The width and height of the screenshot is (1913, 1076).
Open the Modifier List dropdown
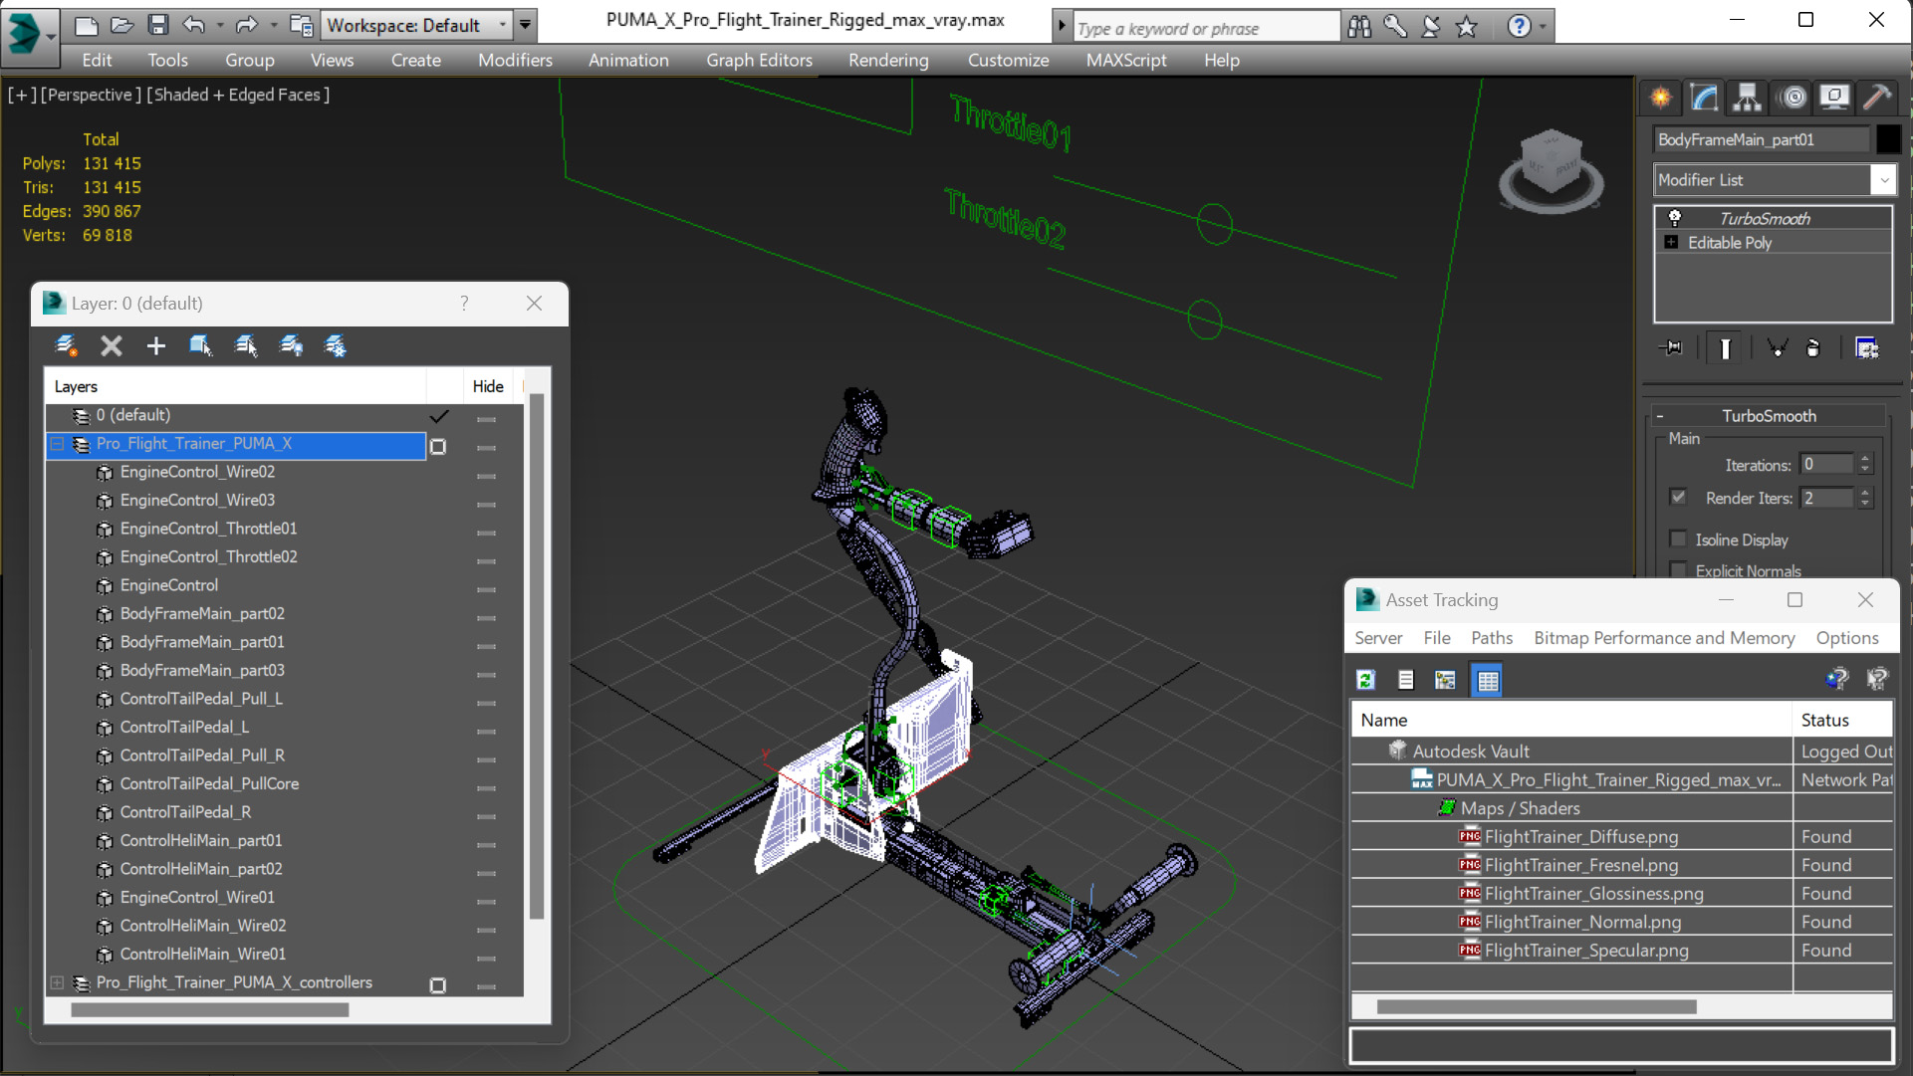coord(1883,180)
